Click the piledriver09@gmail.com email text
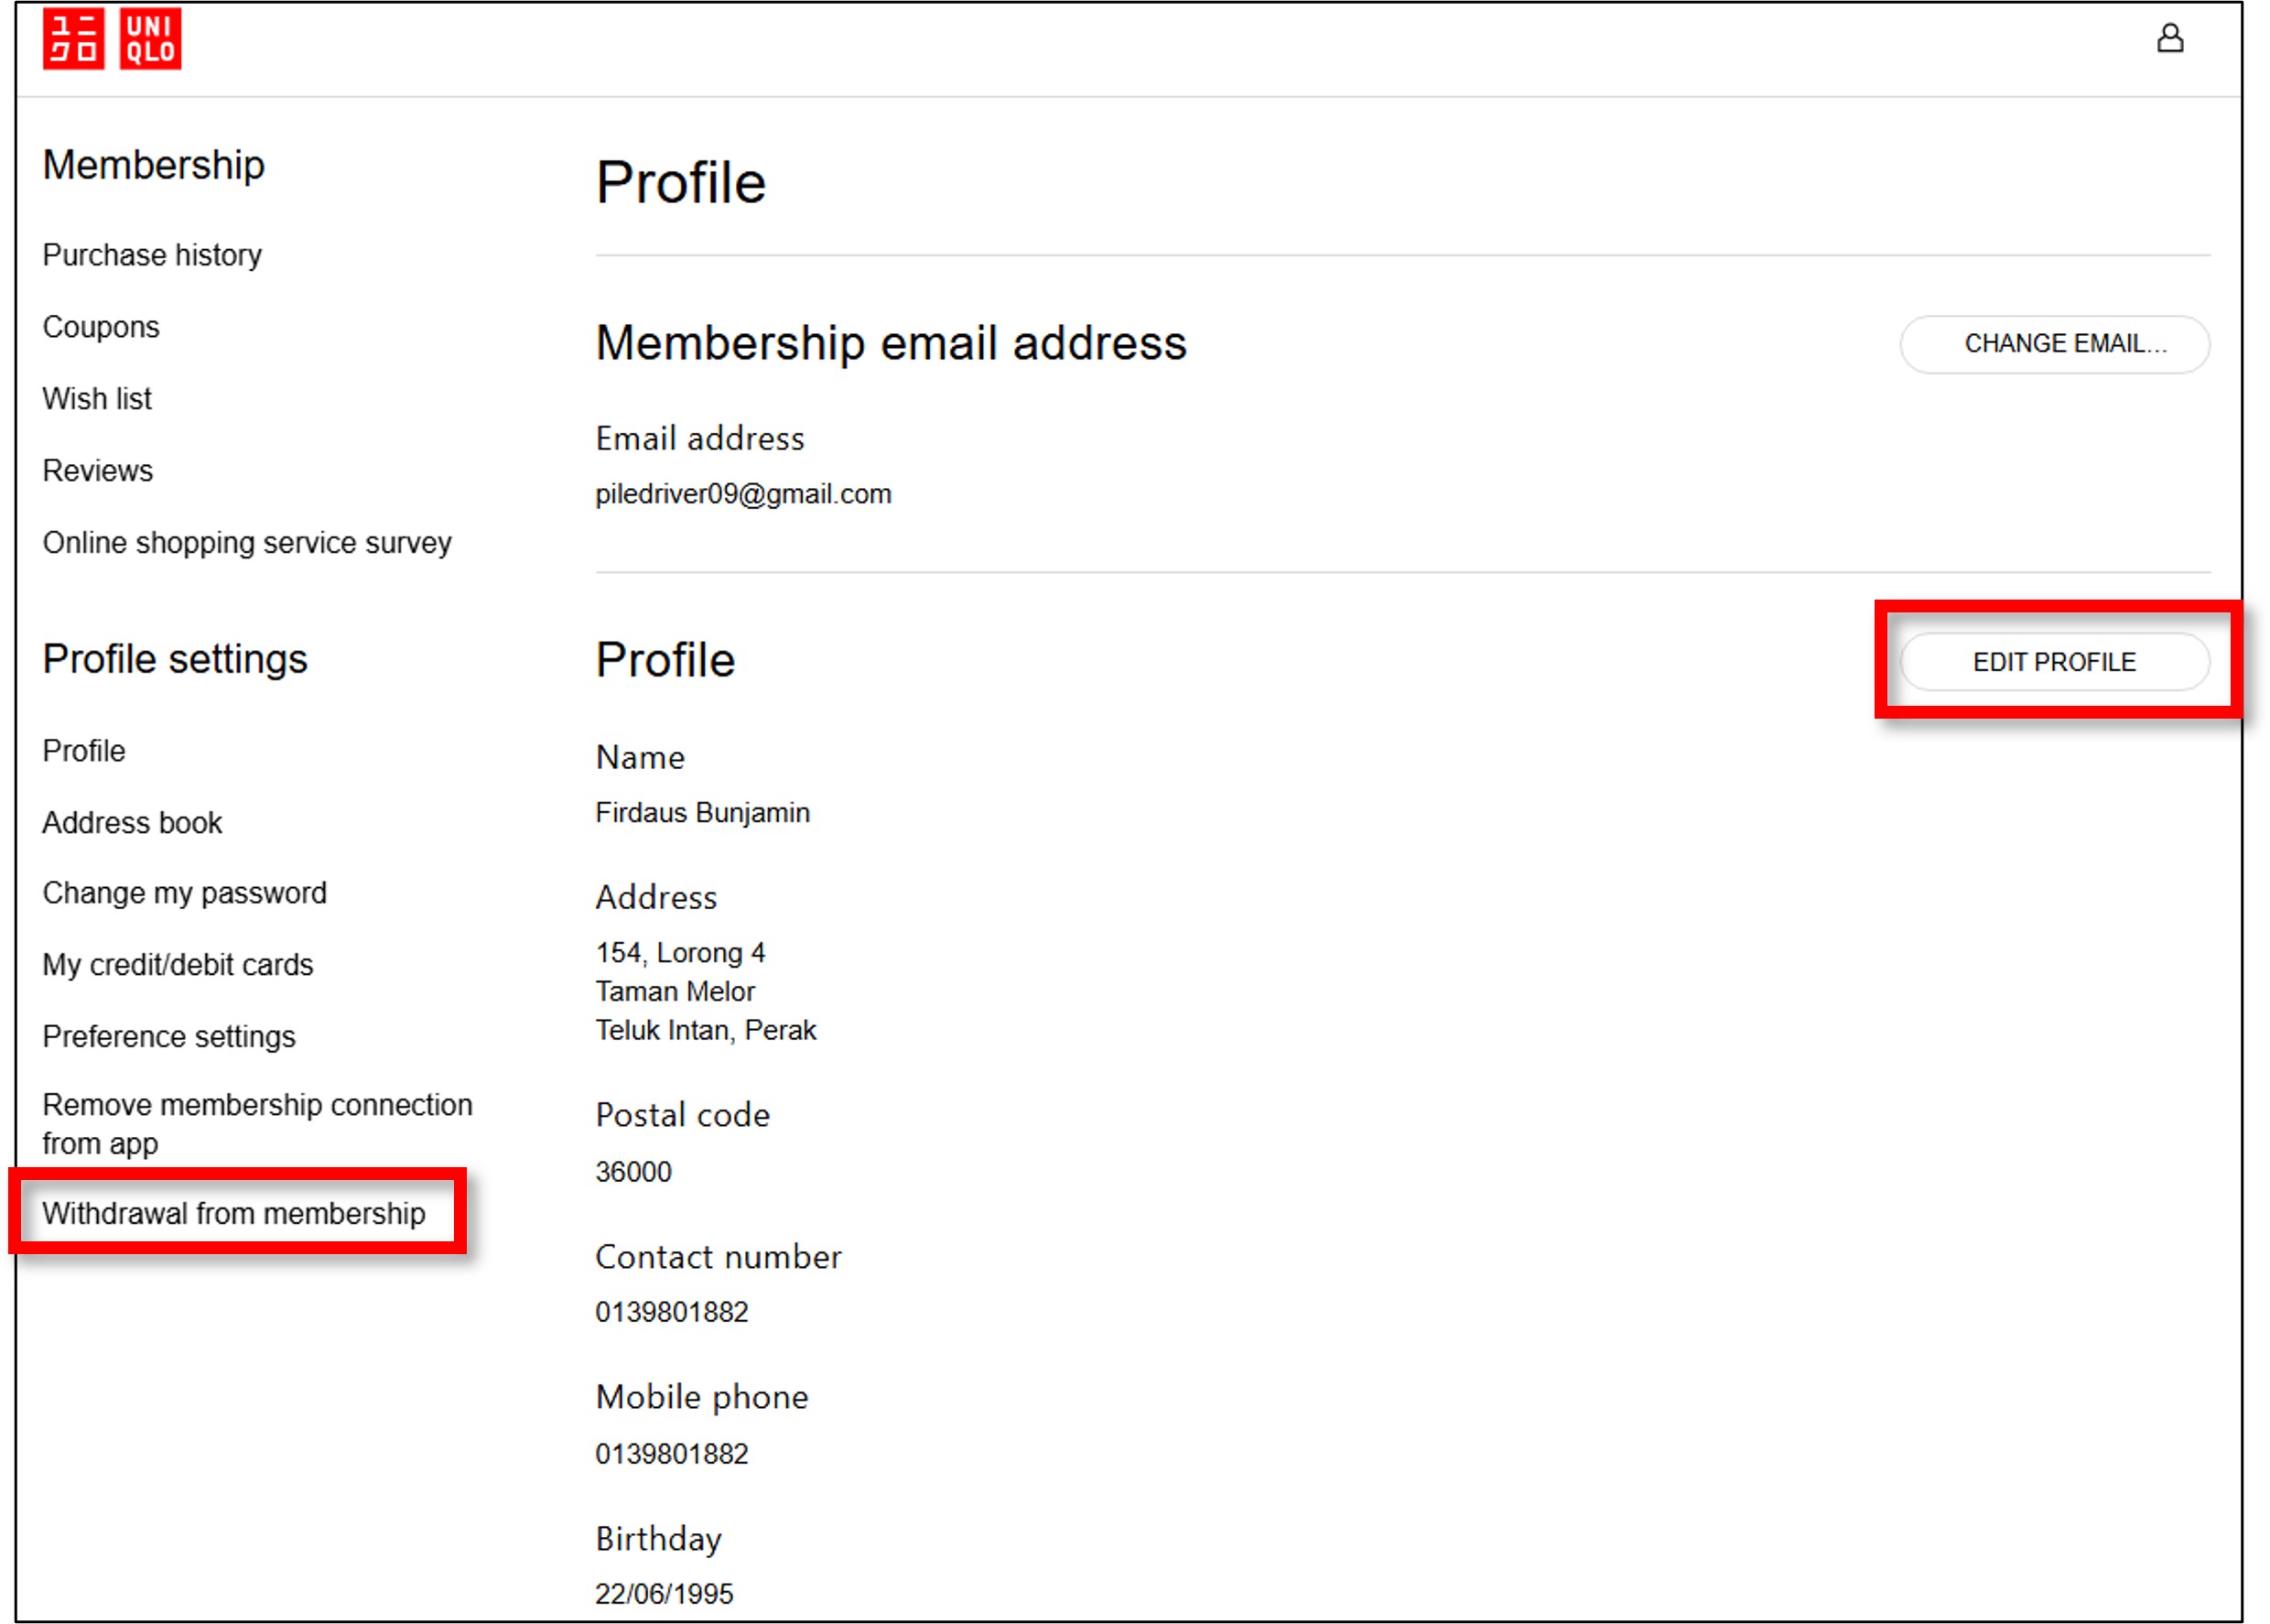 click(x=742, y=494)
